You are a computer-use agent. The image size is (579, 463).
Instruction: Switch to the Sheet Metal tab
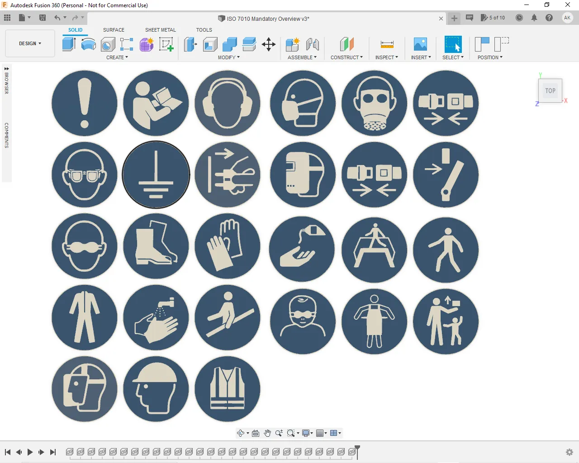160,30
